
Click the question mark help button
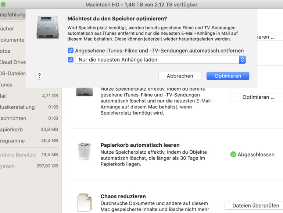click(40, 76)
